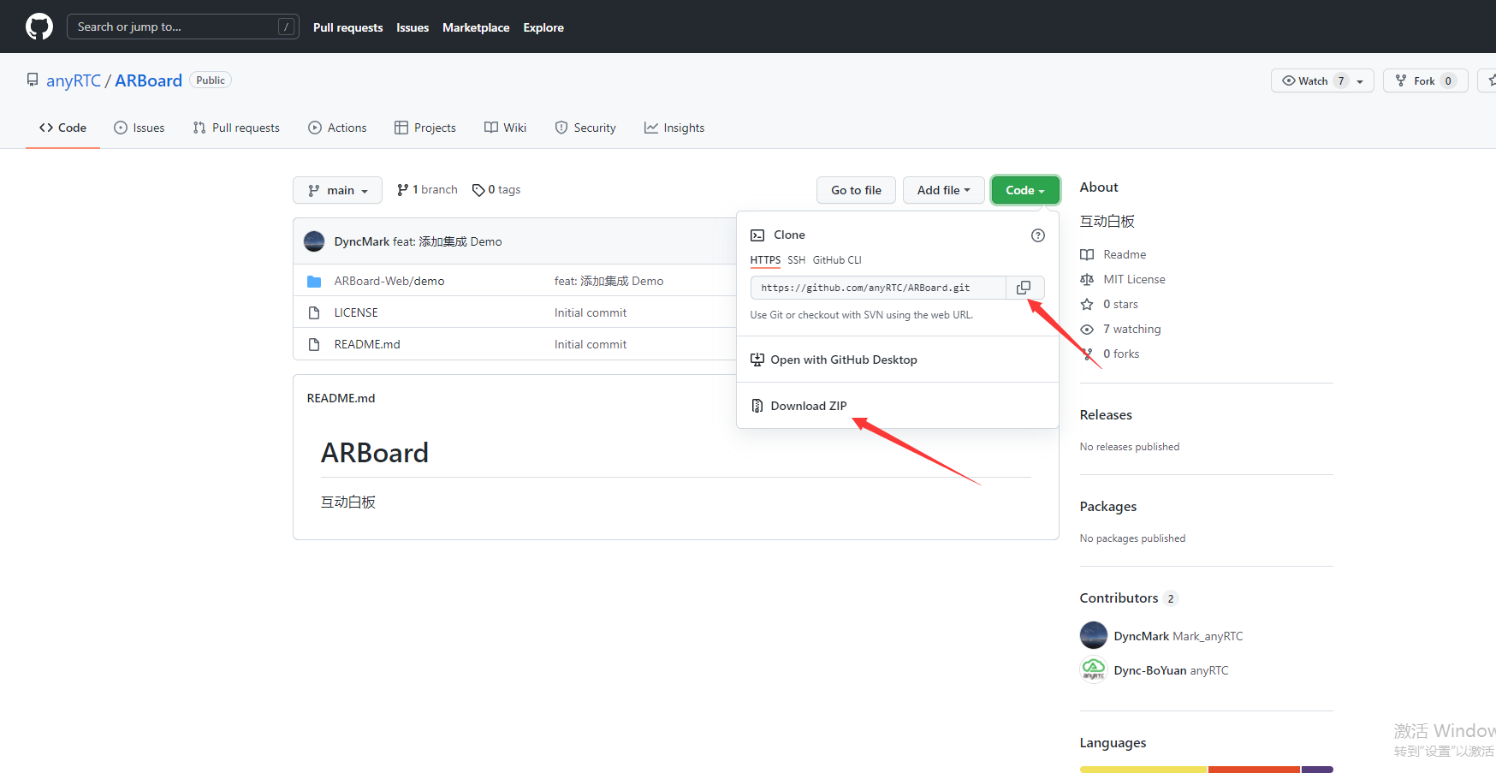
Task: Click the repository icon beside anyRTC
Action: click(33, 80)
